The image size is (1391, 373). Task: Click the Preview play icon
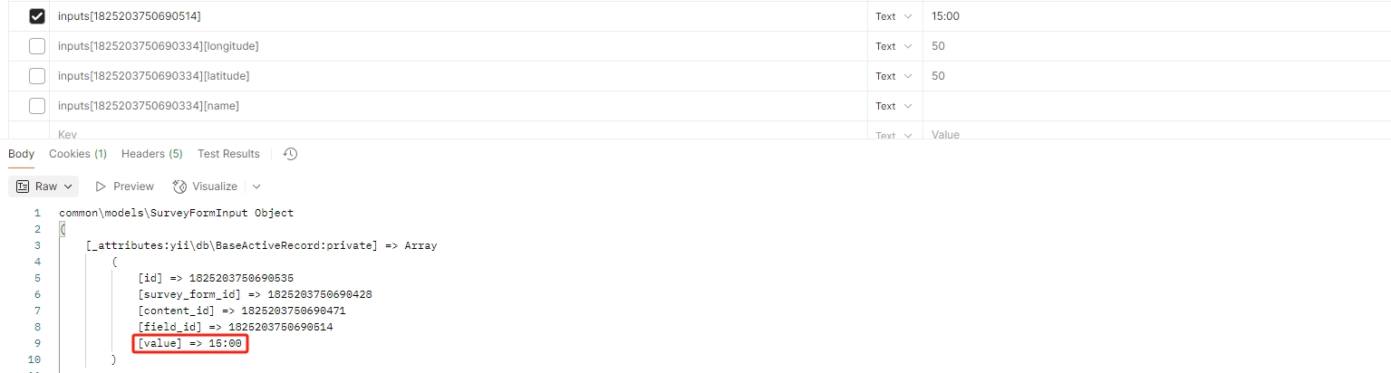[101, 186]
